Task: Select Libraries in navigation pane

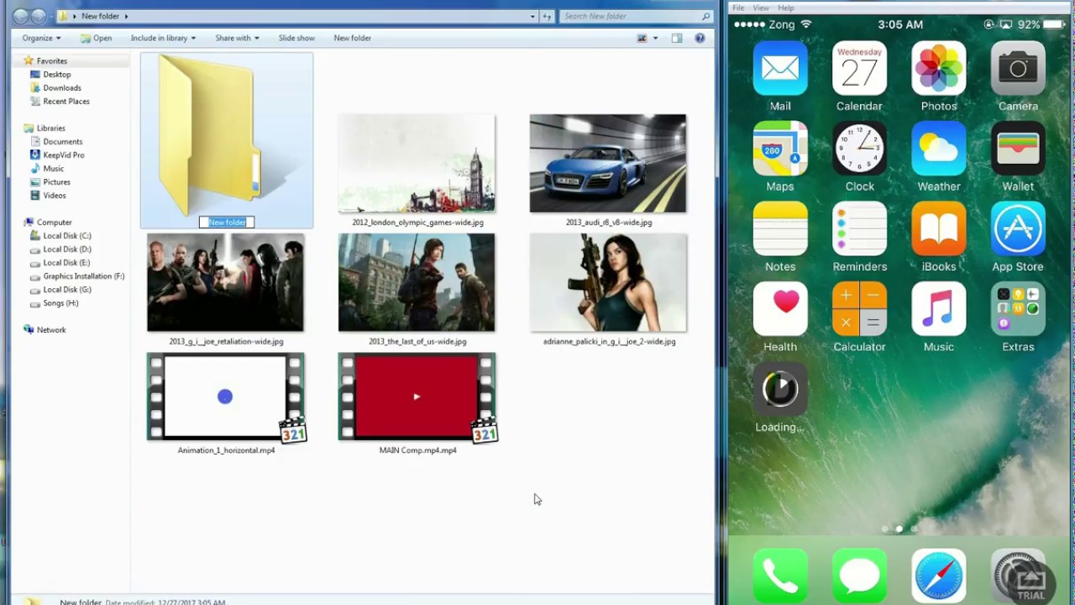Action: pos(50,128)
